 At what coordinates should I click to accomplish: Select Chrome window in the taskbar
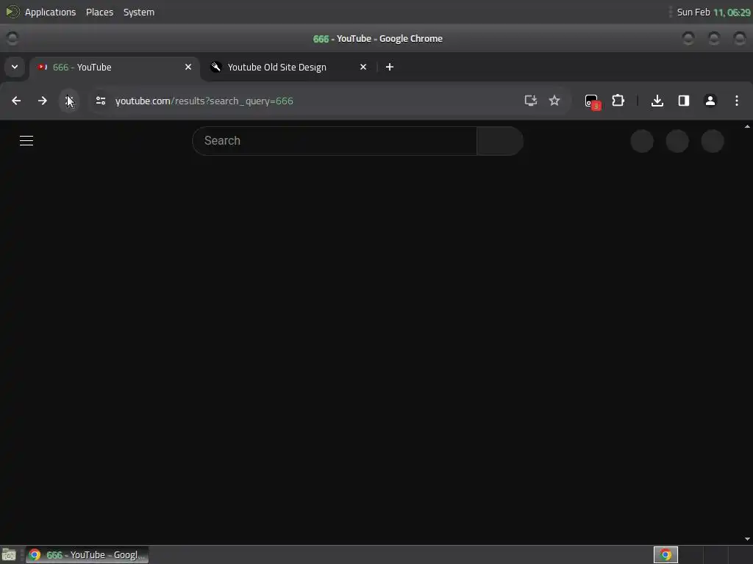[87, 555]
